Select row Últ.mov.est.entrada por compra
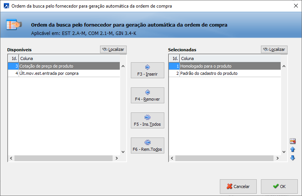 coord(64,73)
